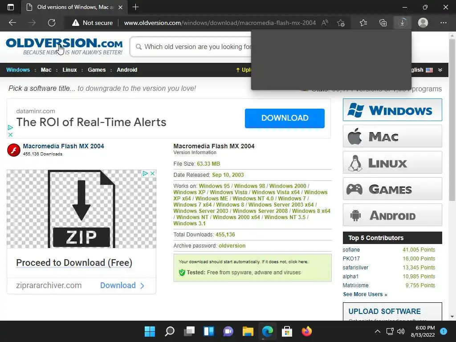Click the AdChoices icon on ZIP ad
456x342 pixels.
coord(145,173)
